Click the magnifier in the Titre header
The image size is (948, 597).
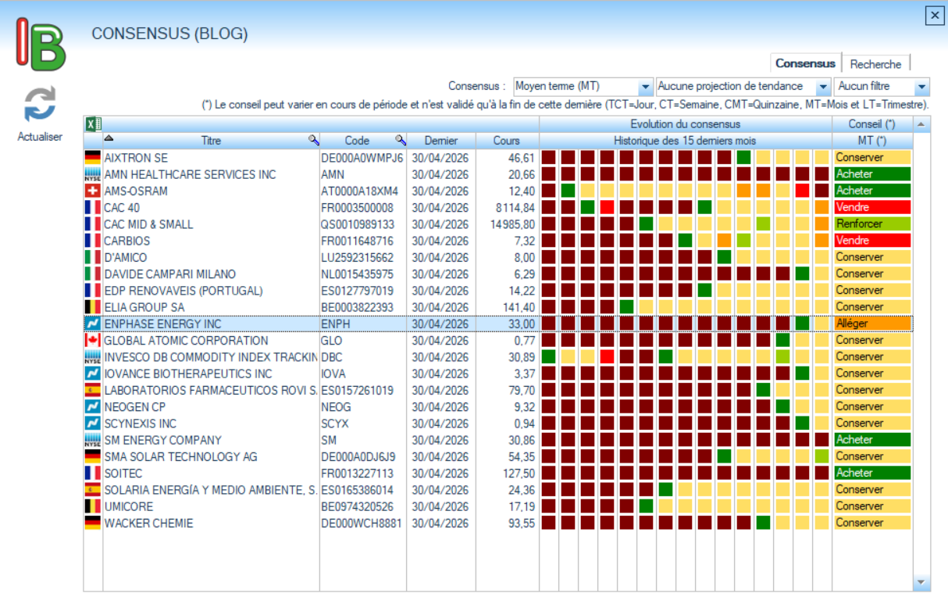pyautogui.click(x=313, y=141)
